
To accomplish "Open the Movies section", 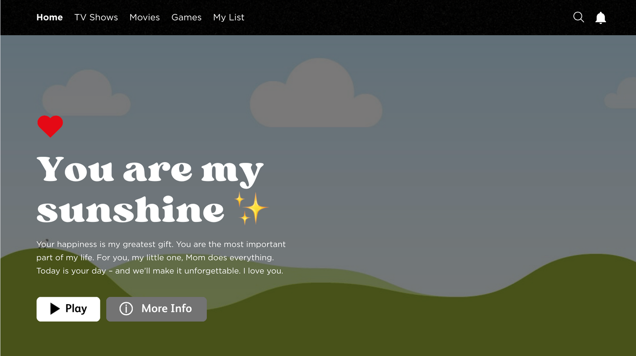I will [145, 17].
